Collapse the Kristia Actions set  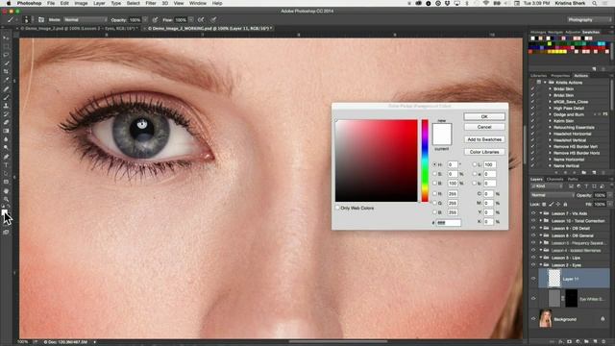(545, 83)
